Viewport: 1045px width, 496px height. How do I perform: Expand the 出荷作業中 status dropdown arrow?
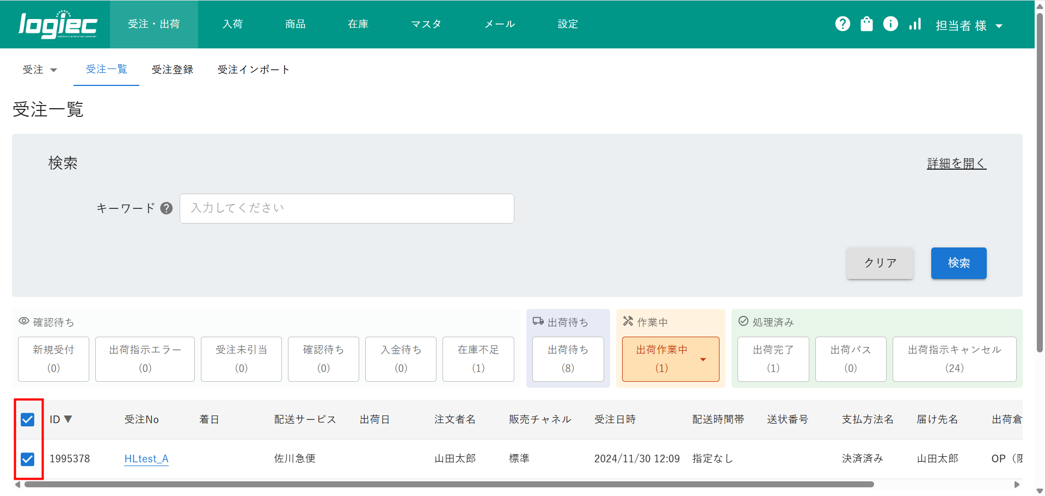tap(703, 359)
